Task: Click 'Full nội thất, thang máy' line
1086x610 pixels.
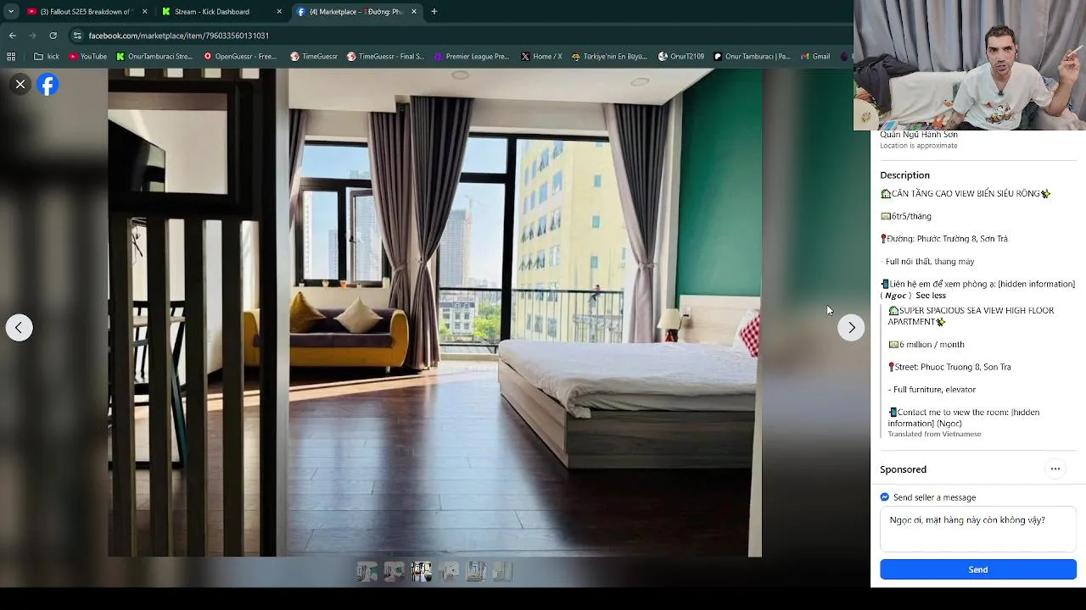Action: pyautogui.click(x=929, y=262)
